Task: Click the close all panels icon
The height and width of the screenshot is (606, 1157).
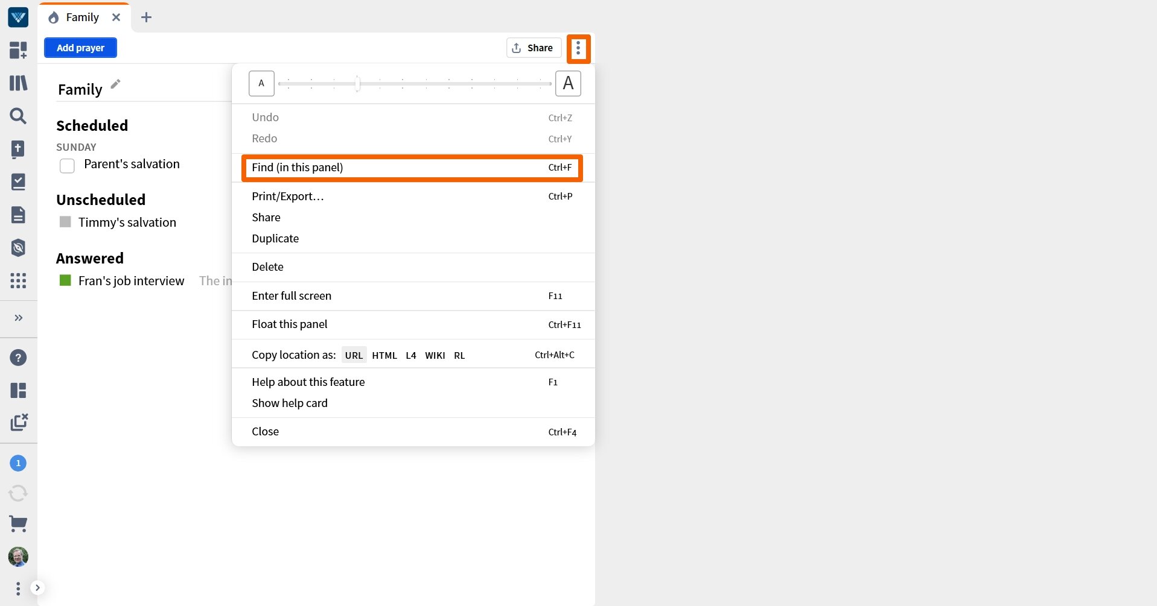Action: [x=19, y=422]
